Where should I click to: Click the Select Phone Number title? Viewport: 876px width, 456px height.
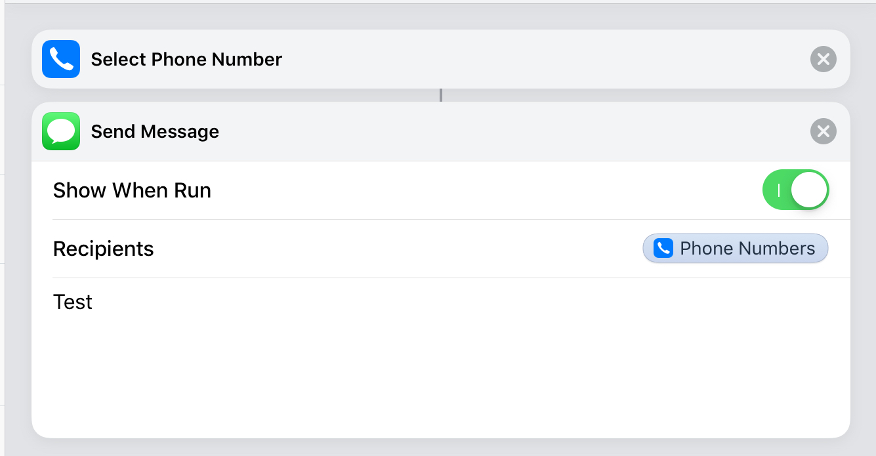pyautogui.click(x=186, y=59)
